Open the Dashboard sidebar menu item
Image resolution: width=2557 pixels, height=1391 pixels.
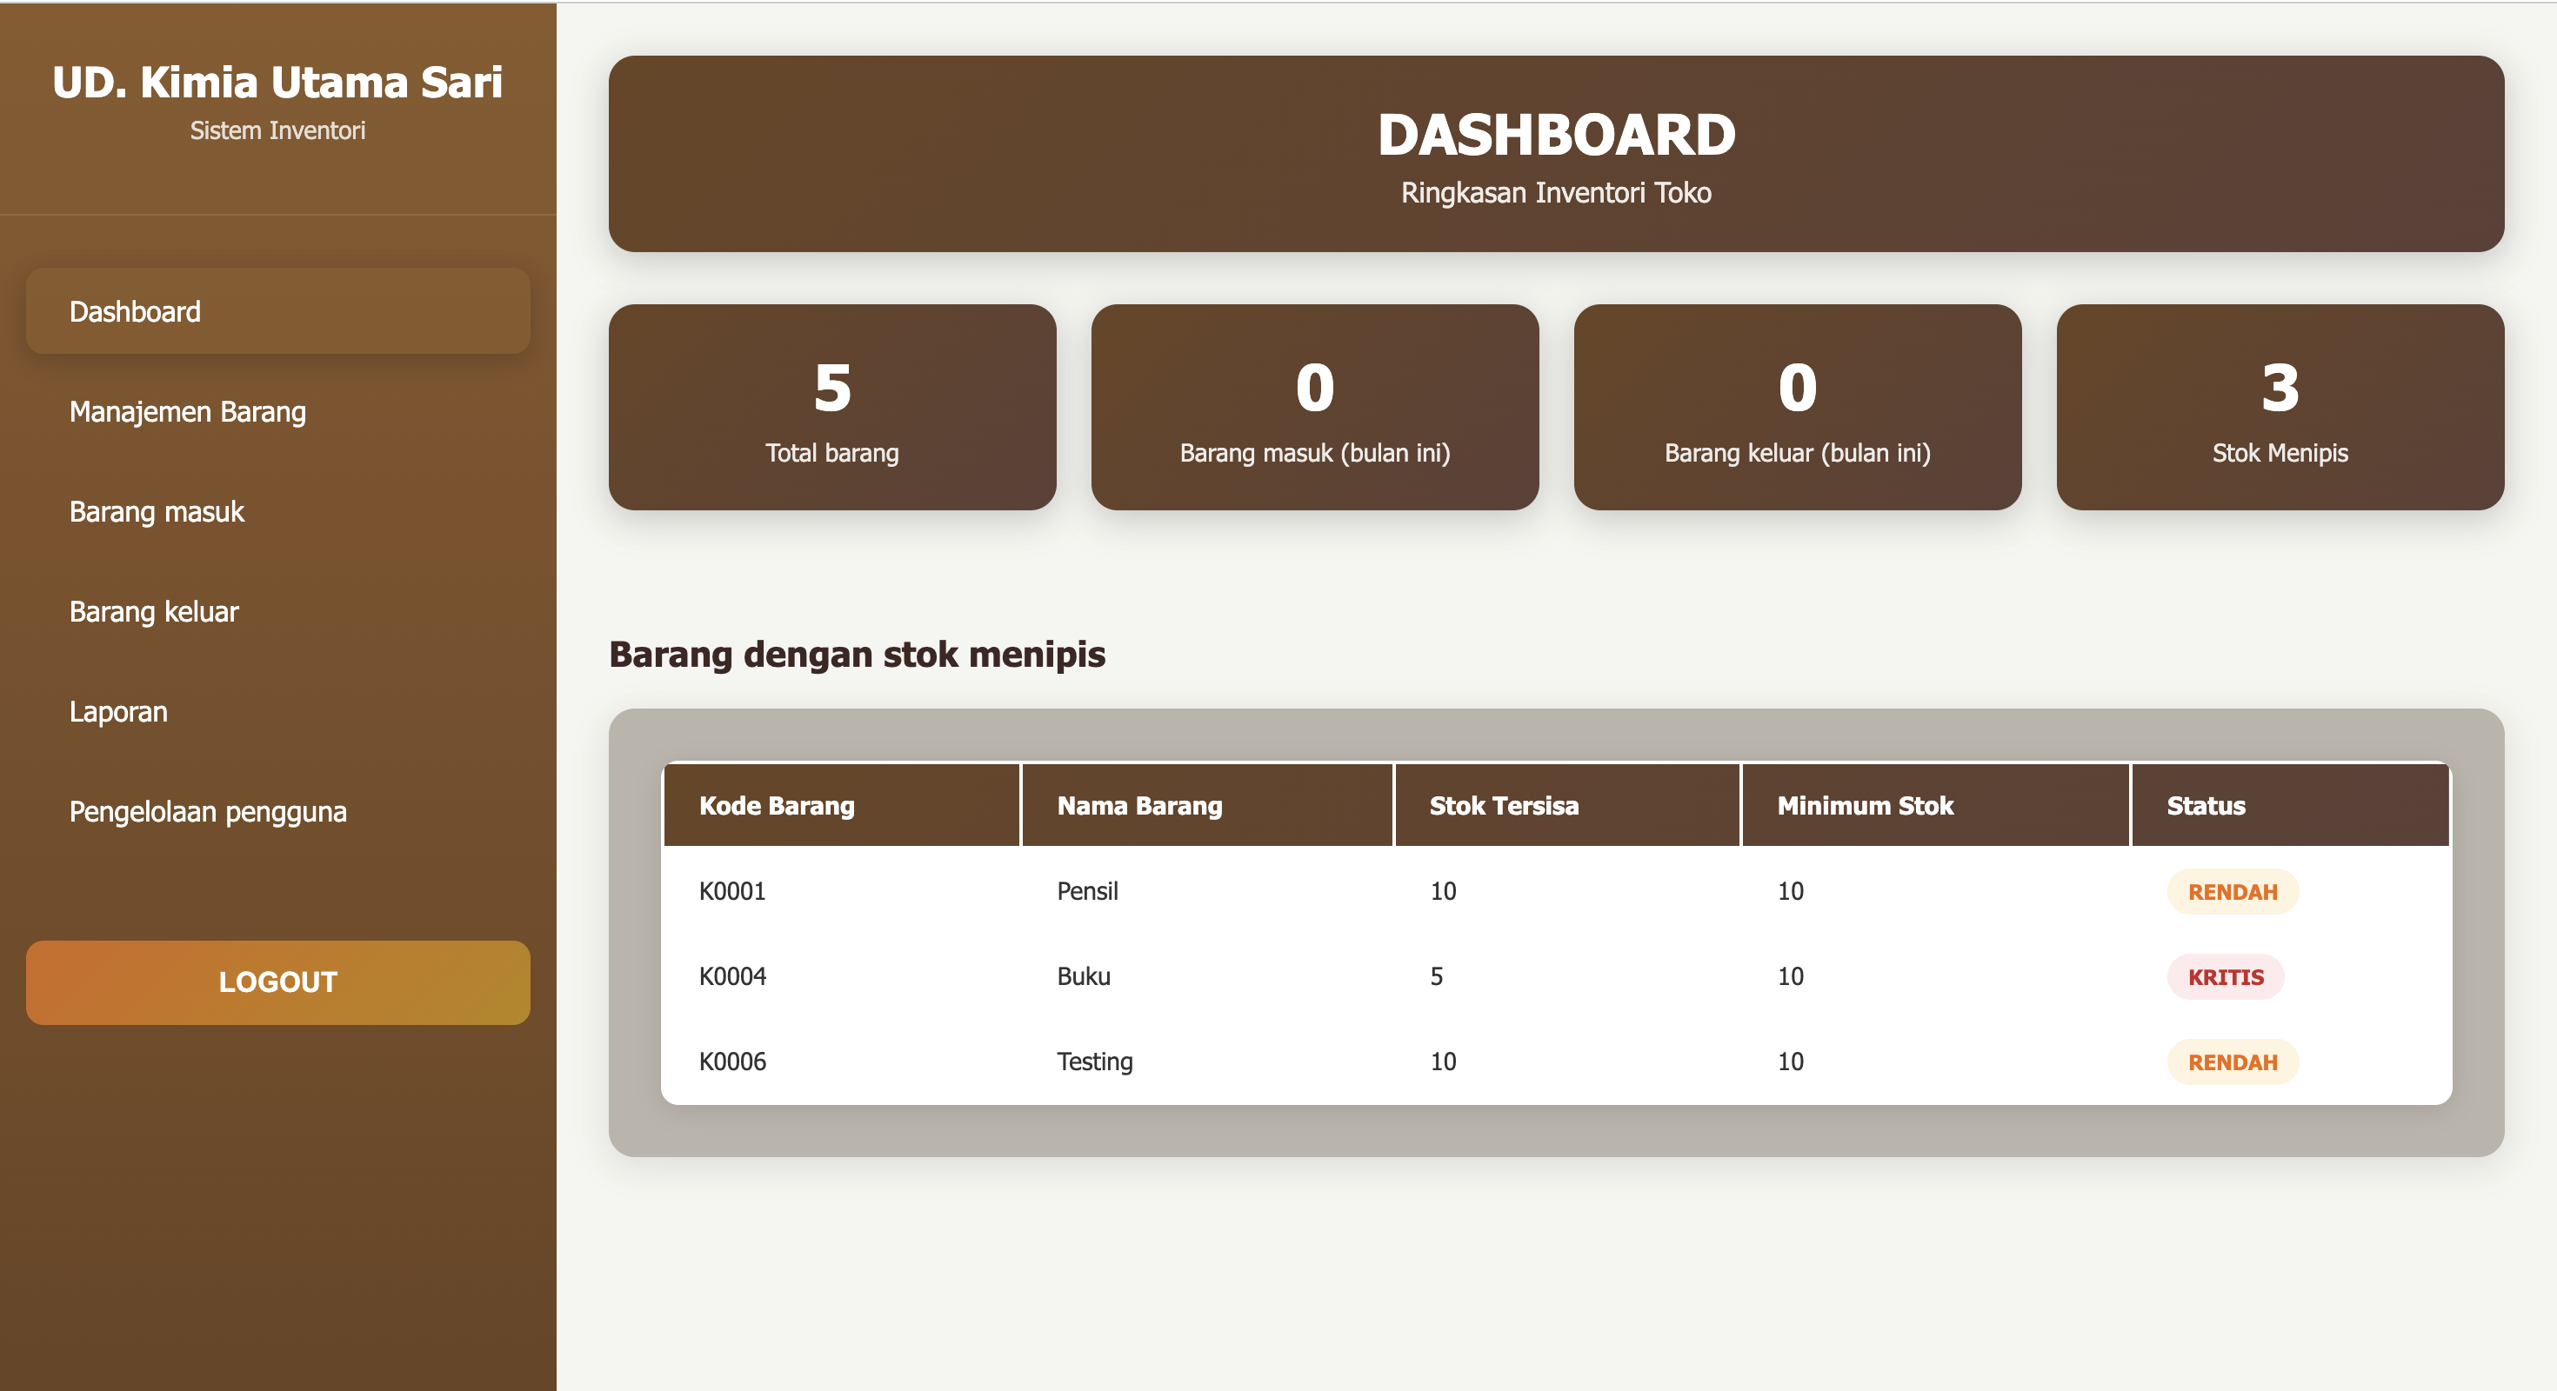(278, 311)
